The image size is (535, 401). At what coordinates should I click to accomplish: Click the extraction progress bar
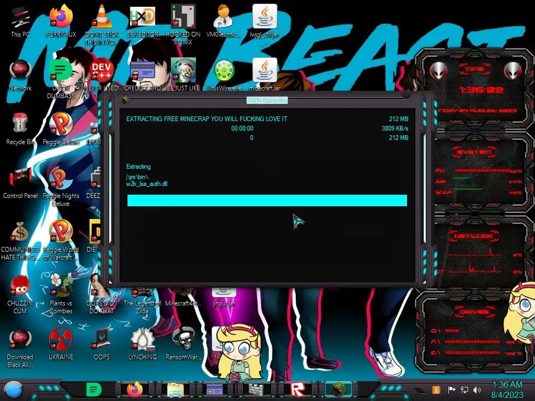267,200
